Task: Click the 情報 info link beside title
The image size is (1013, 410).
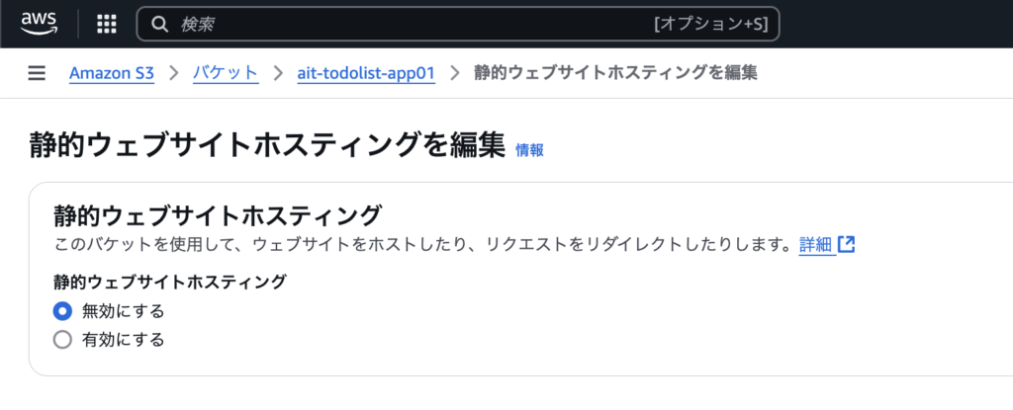Action: (529, 150)
